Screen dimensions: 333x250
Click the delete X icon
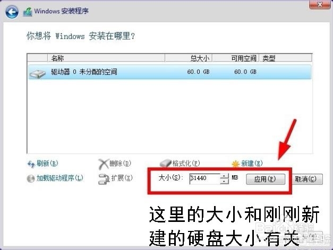104,164
